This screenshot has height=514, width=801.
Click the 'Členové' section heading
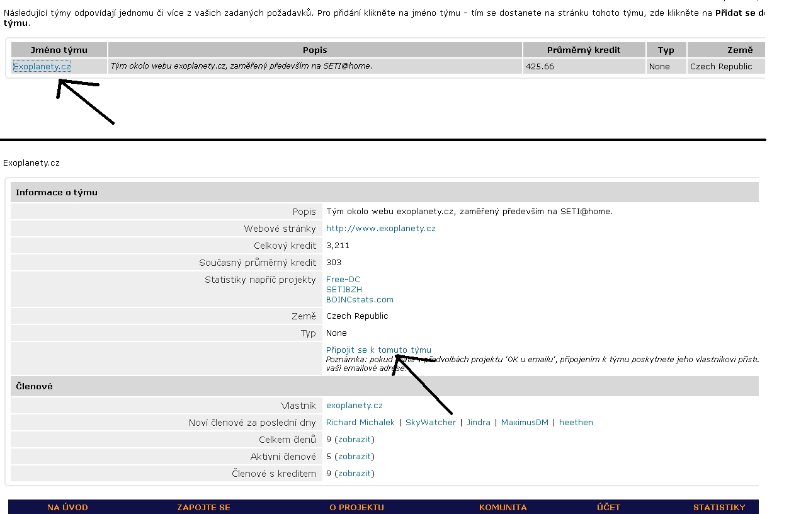(x=34, y=387)
